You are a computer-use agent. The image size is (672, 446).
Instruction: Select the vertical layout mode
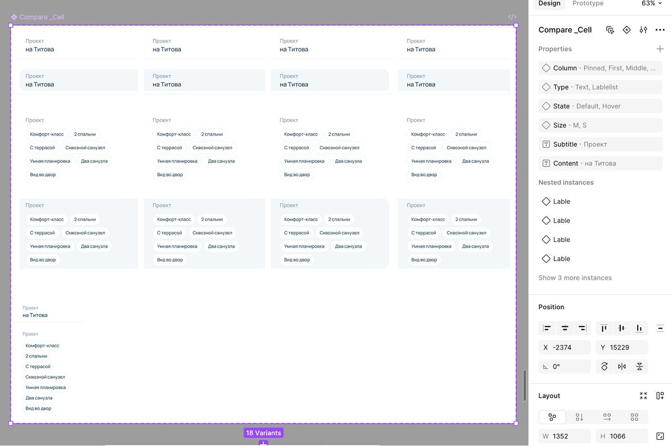click(580, 417)
